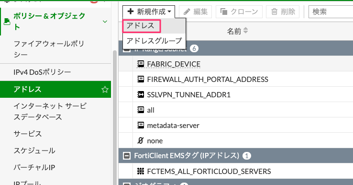Click the none address icon
This screenshot has height=185, width=353.
(x=141, y=140)
